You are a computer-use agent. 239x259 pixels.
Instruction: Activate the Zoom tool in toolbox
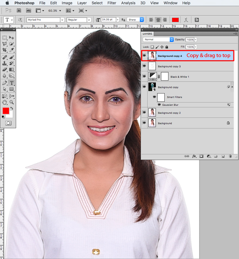point(12,102)
